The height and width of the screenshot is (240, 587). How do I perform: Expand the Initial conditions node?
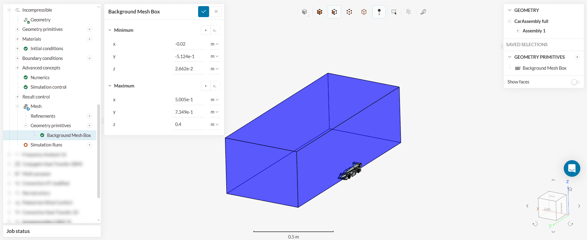tap(17, 49)
